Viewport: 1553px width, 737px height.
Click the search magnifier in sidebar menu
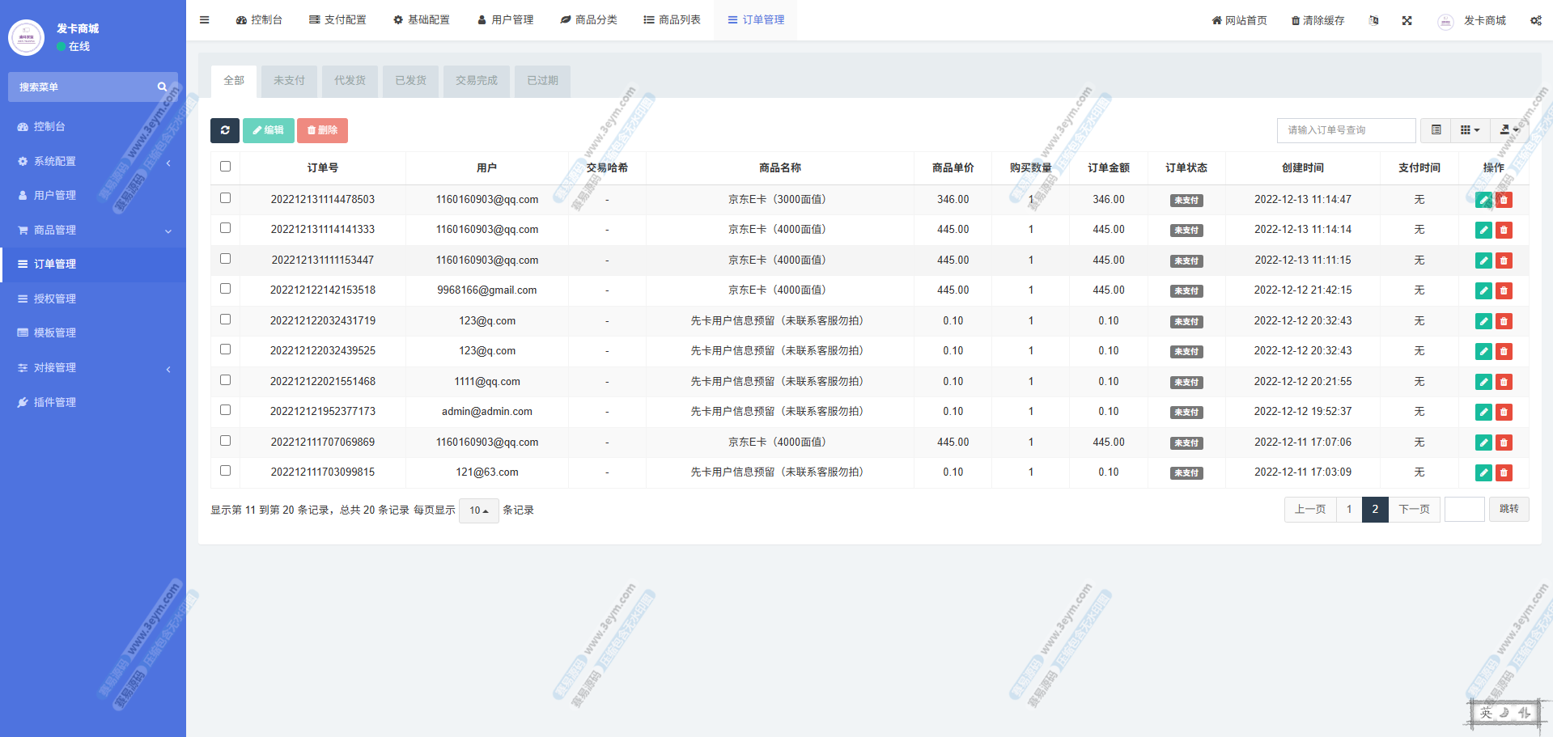click(162, 87)
